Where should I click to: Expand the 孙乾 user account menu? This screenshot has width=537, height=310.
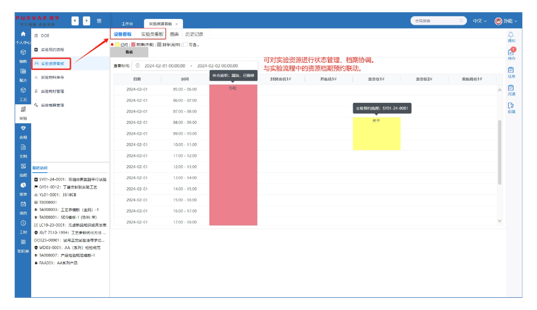[506, 21]
